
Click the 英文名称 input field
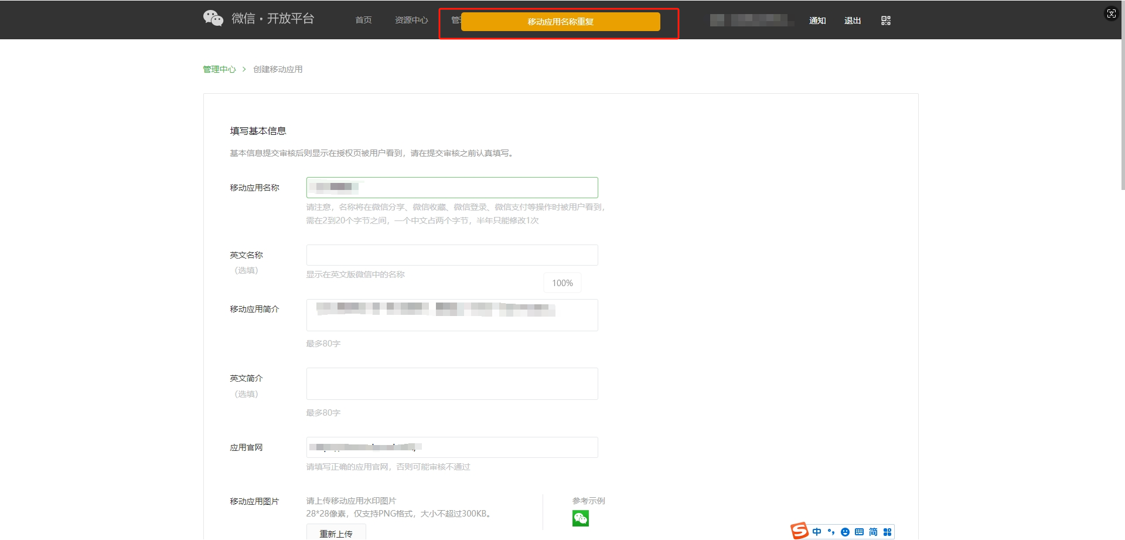[x=452, y=255]
